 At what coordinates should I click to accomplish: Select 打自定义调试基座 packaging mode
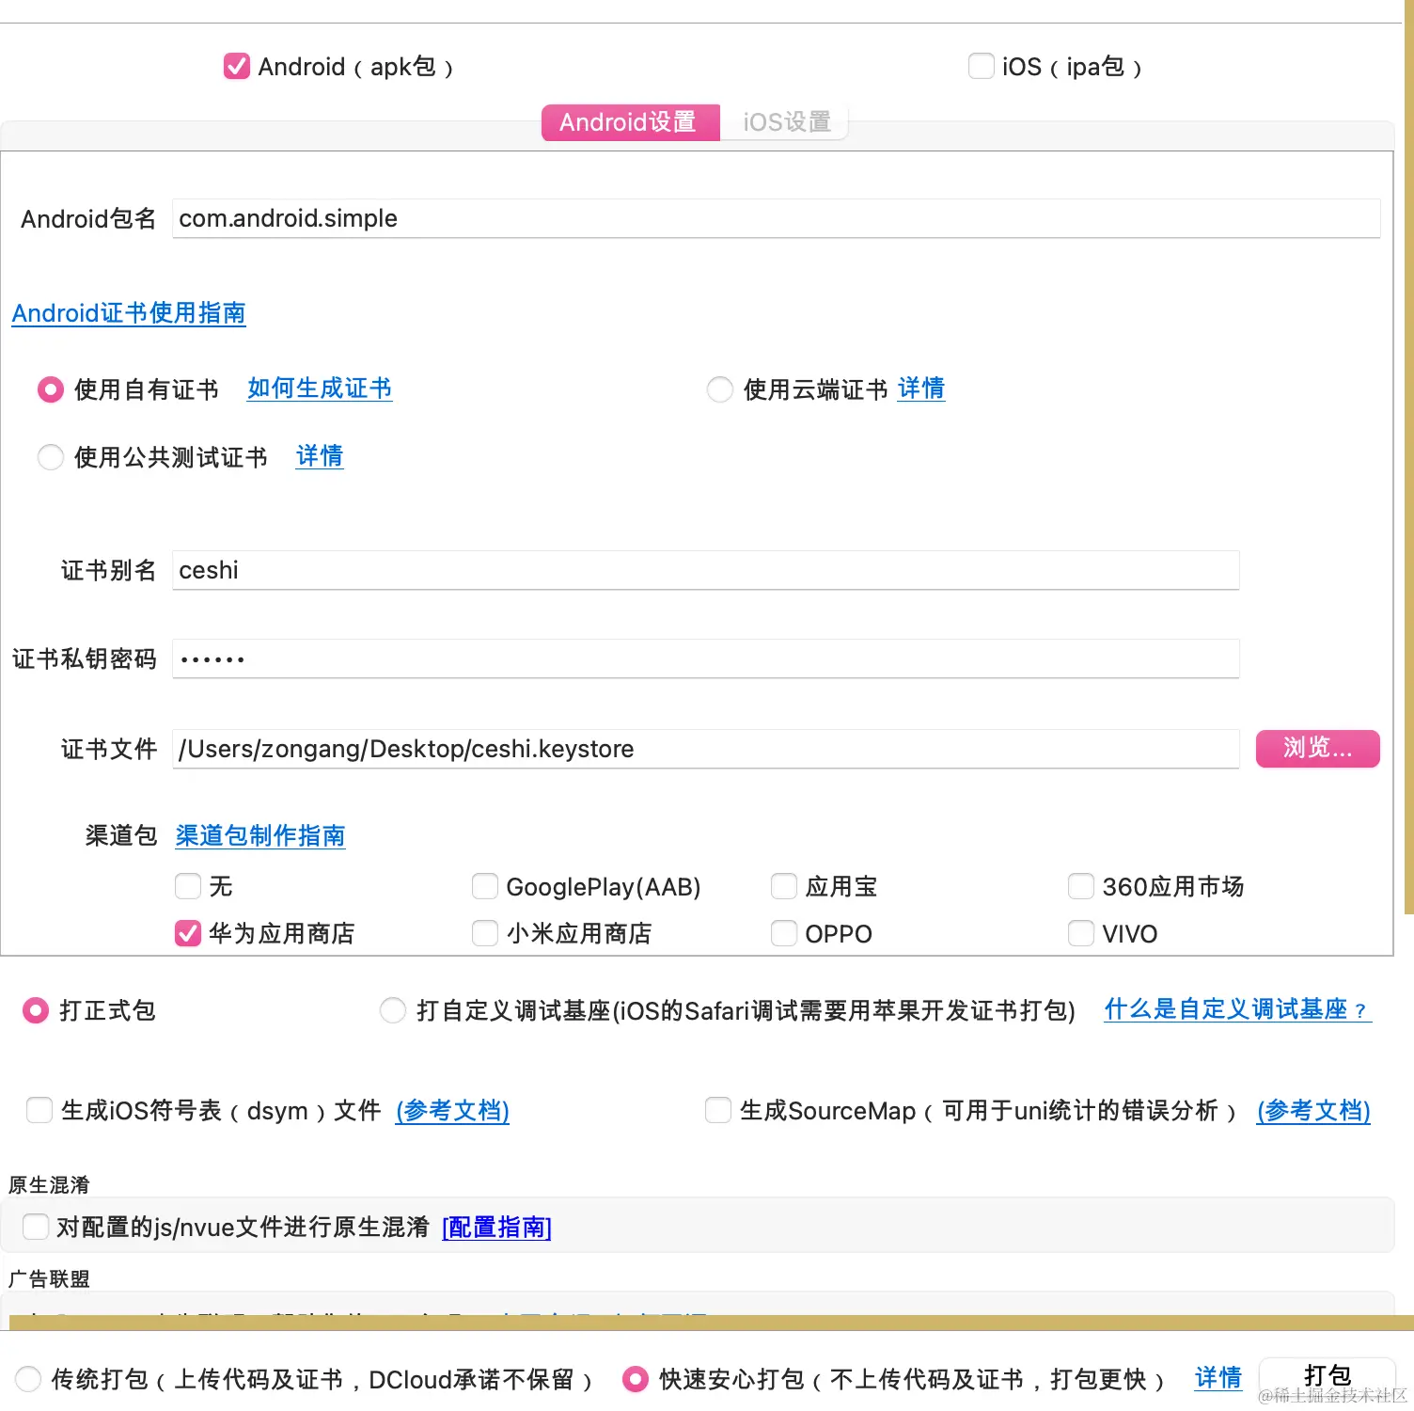pos(393,1010)
